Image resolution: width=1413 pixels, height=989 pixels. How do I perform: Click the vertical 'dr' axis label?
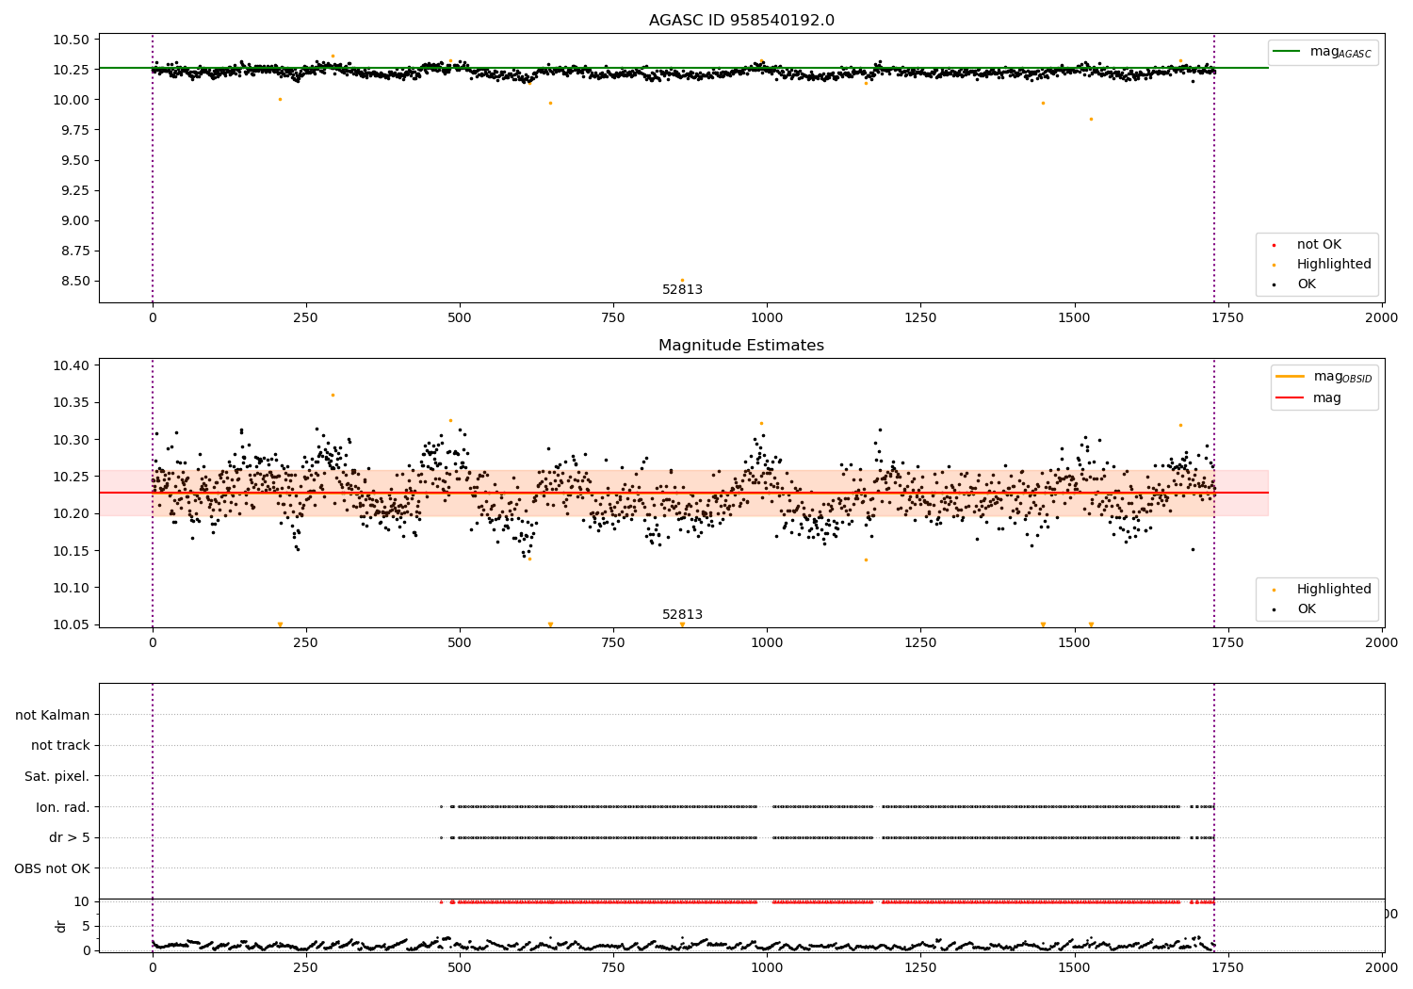point(61,926)
